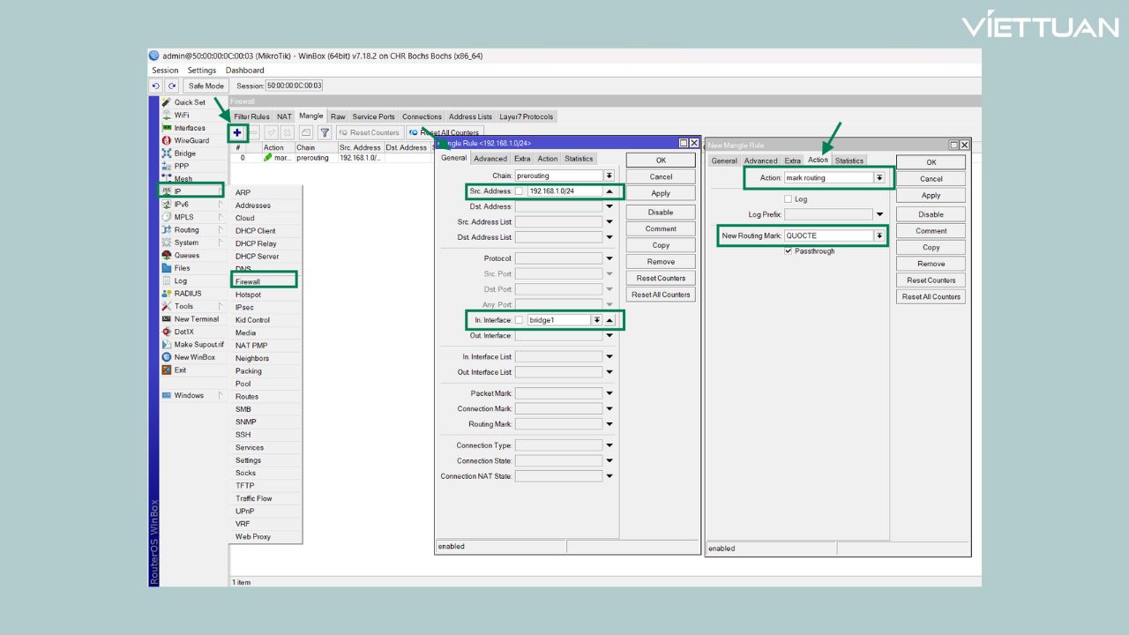This screenshot has height=635, width=1129.
Task: Open Queues from the left sidebar
Action: point(186,256)
